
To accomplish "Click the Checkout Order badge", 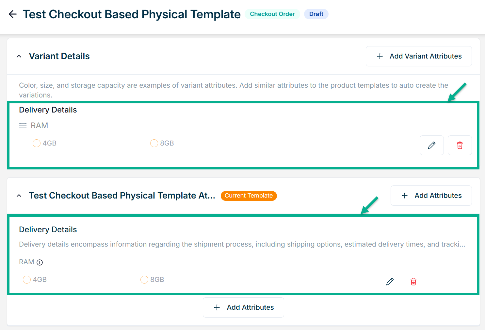I will point(272,14).
